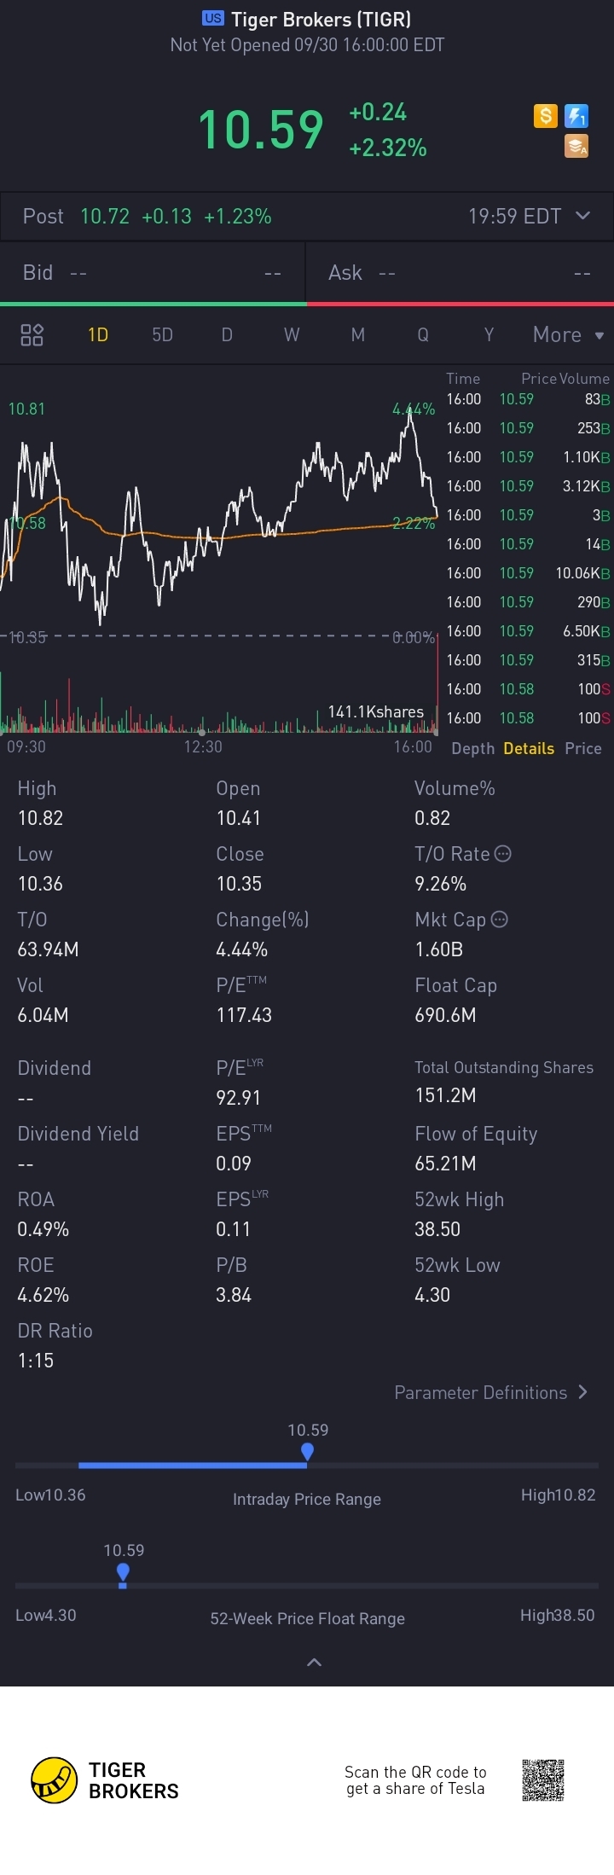Tap the info icon beside T/O Rate
This screenshot has height=1875, width=614.
tap(503, 854)
